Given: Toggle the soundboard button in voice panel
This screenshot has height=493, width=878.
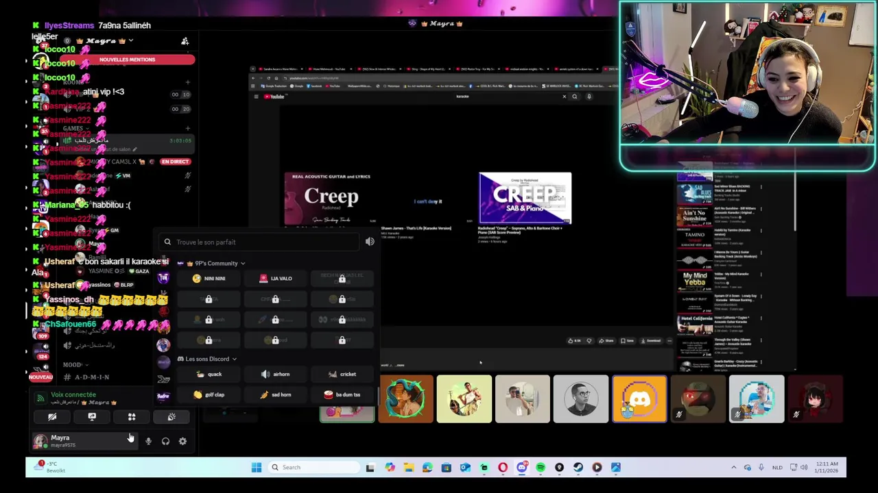Looking at the screenshot, I should click(x=171, y=417).
